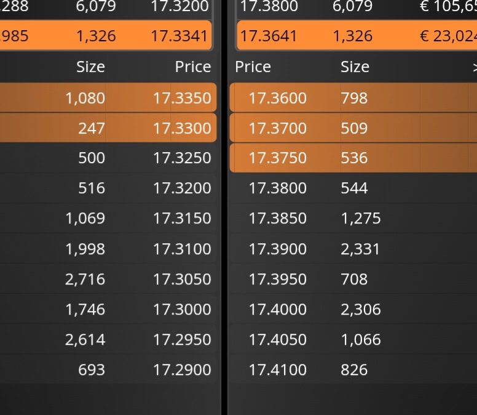
Task: Click bid price 17.3250
Action: tap(181, 158)
